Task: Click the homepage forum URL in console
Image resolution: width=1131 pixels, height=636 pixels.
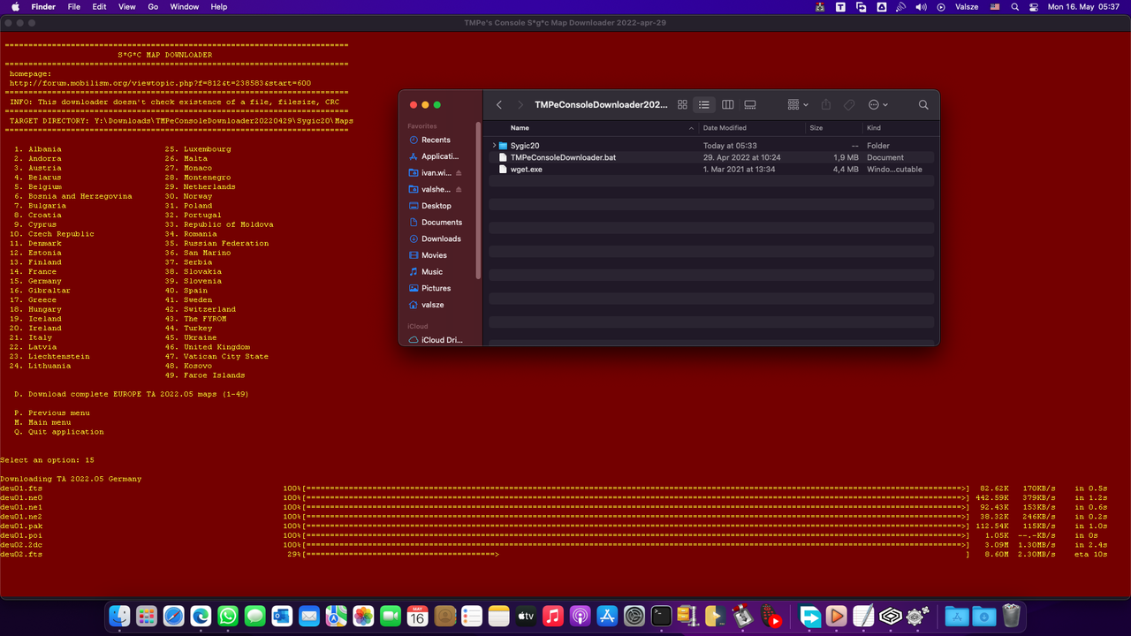Action: [x=160, y=83]
